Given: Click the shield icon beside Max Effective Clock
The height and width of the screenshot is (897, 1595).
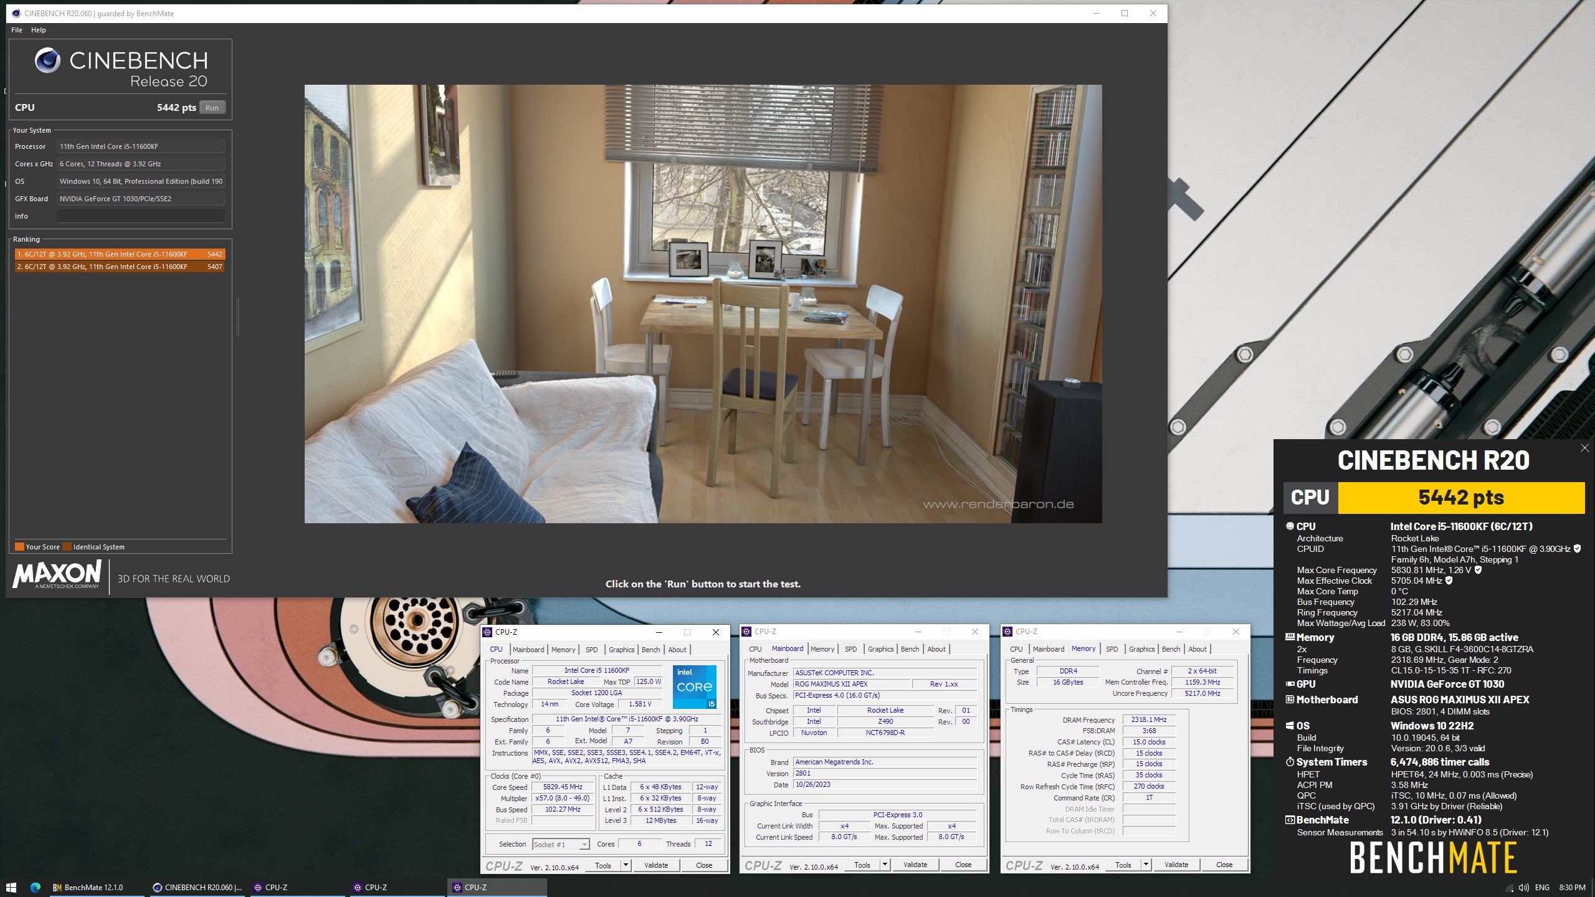Looking at the screenshot, I should tap(1449, 580).
